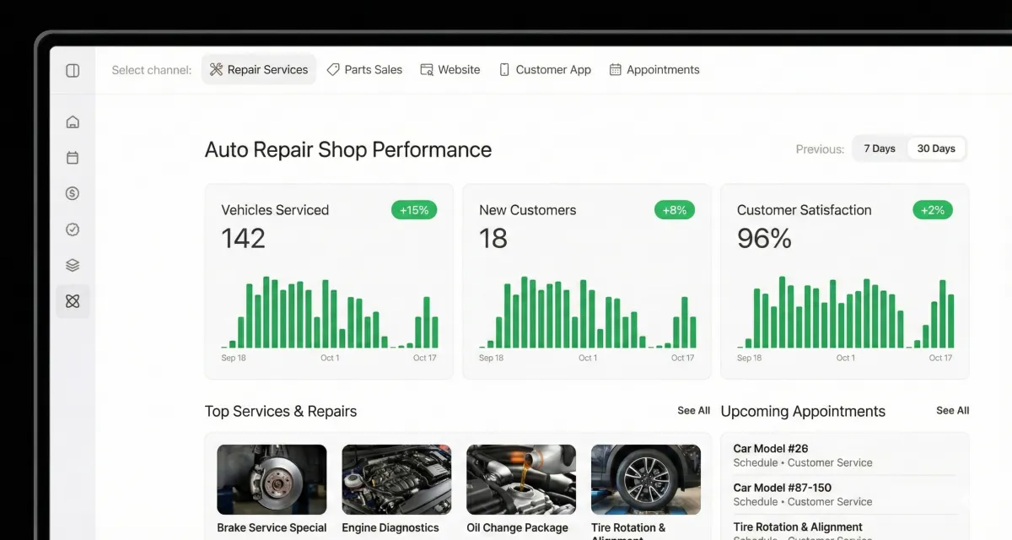Click the 96% satisfaction value
The image size is (1012, 540).
point(764,239)
